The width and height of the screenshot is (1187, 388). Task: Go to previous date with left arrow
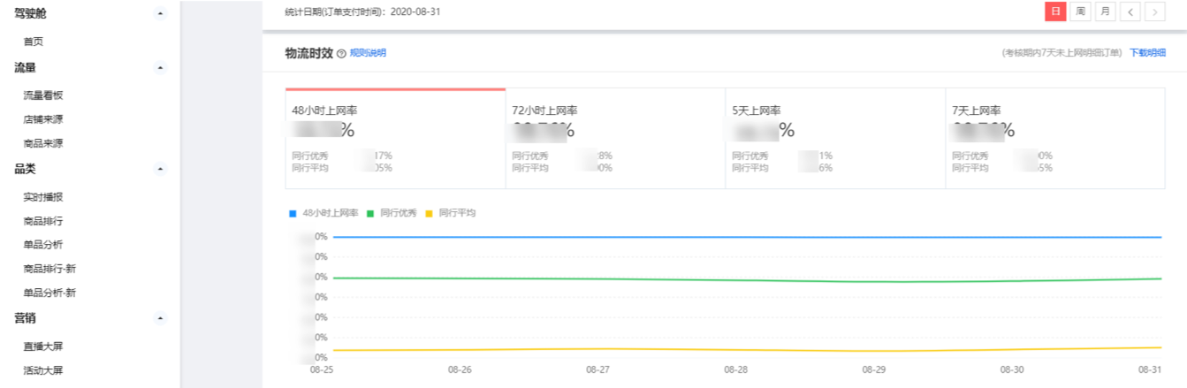(1130, 11)
